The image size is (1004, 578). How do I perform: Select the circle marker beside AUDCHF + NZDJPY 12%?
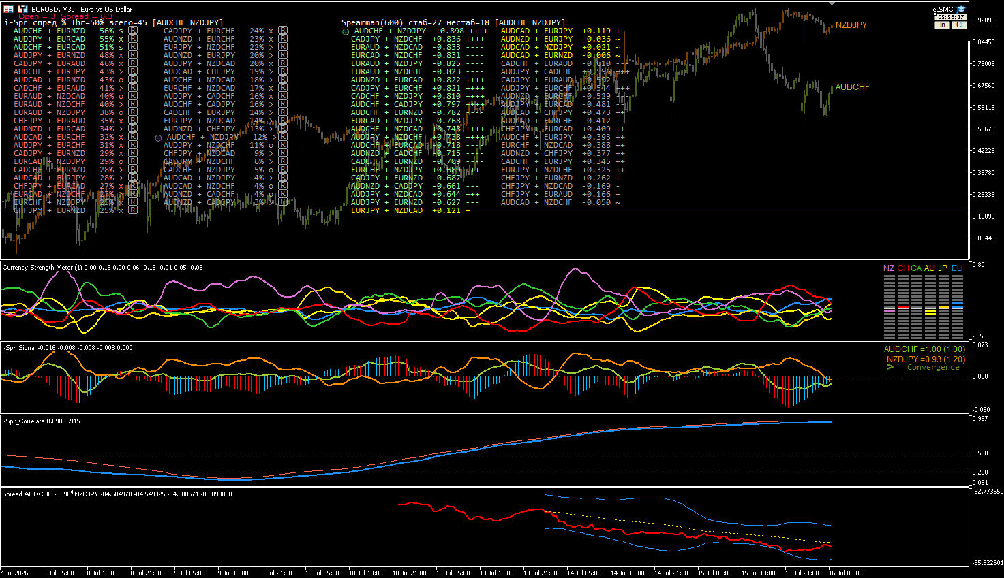click(158, 138)
